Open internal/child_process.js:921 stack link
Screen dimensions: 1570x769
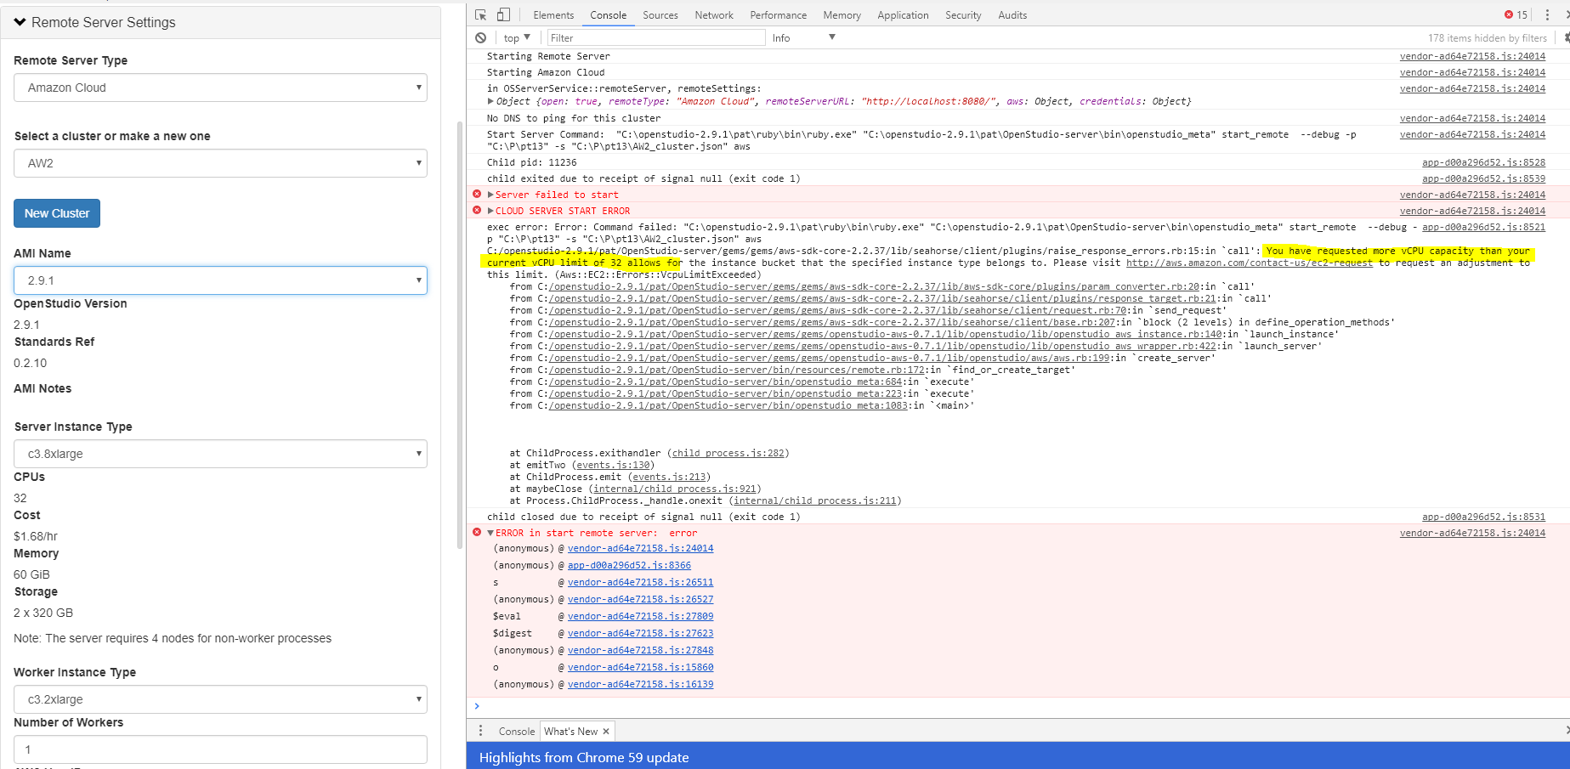pos(675,489)
